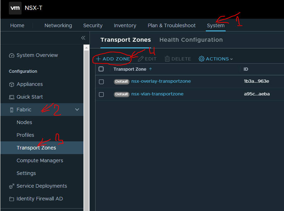Viewport: 284px width, 211px height.
Task: Click the ADD ZONE button
Action: (113, 59)
